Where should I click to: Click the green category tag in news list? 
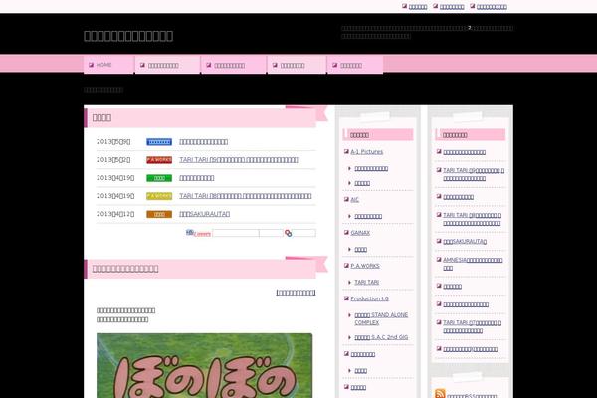click(159, 178)
